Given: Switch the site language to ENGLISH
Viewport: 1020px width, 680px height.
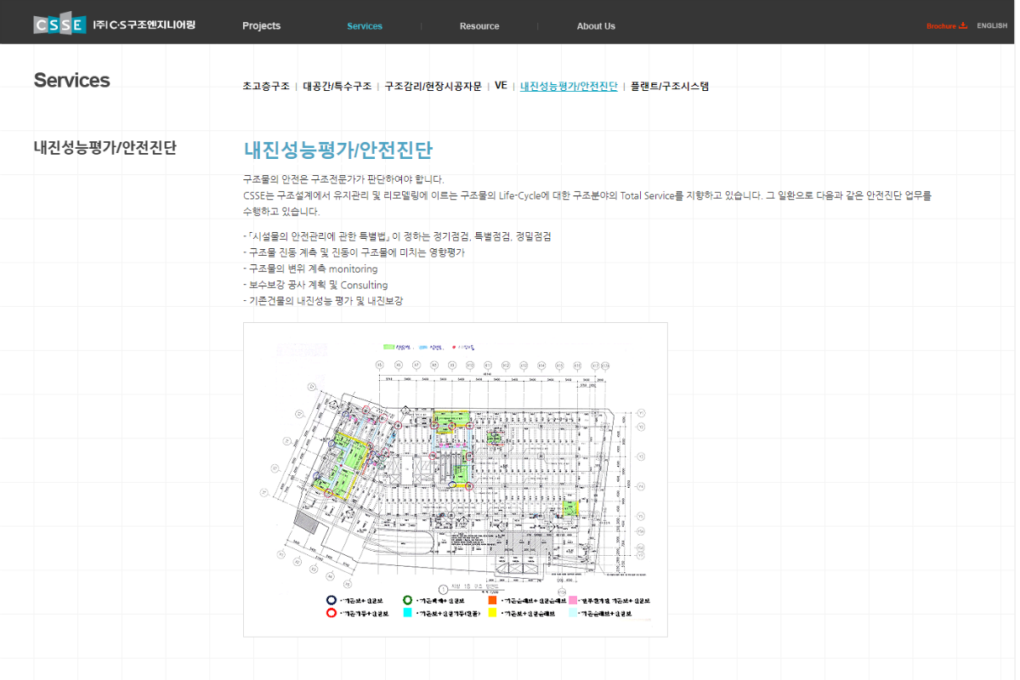Looking at the screenshot, I should [x=992, y=25].
